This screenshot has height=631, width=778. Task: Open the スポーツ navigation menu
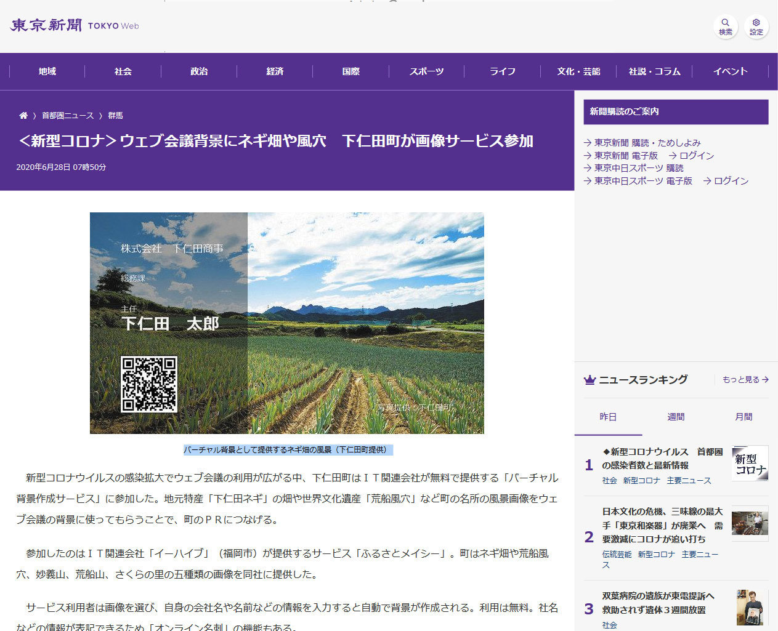pos(426,71)
